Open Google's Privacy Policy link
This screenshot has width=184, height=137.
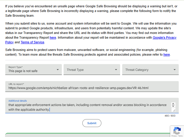point(164,37)
